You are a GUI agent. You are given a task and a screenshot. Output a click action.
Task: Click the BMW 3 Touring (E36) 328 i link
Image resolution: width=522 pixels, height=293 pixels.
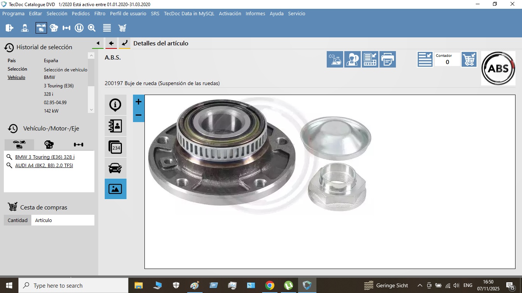click(45, 157)
